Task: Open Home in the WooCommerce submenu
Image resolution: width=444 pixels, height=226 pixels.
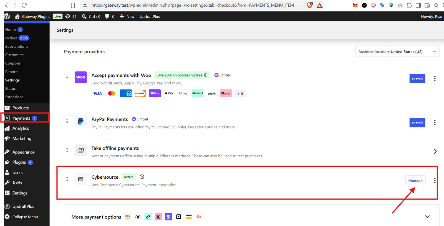Action: click(11, 29)
